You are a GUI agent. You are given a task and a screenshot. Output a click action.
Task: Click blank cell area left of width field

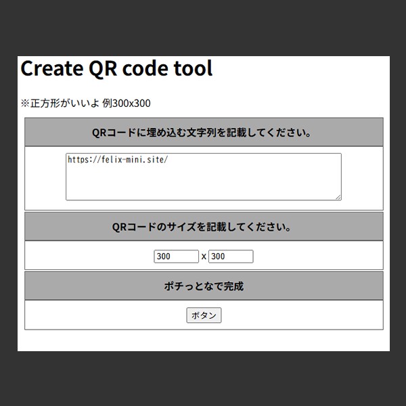tap(88, 256)
